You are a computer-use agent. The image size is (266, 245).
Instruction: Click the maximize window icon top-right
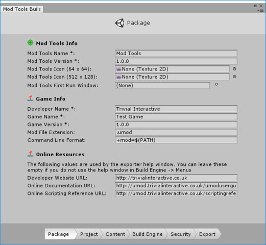tap(255, 6)
